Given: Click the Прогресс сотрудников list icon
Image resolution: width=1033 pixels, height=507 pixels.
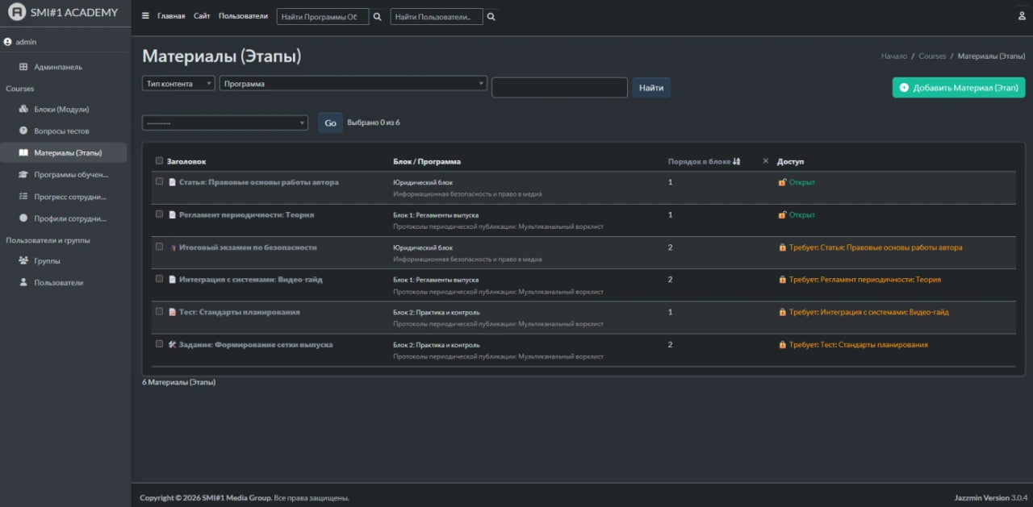Looking at the screenshot, I should [x=23, y=196].
